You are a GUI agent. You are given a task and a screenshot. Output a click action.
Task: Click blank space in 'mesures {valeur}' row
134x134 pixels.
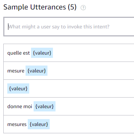pyautogui.click(x=92, y=124)
